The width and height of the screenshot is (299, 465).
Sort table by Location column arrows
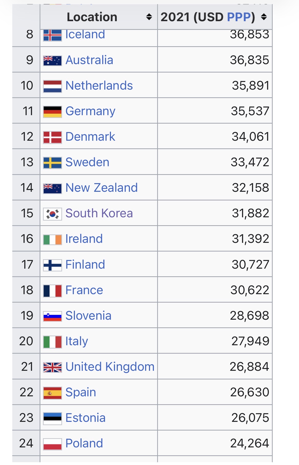(149, 17)
